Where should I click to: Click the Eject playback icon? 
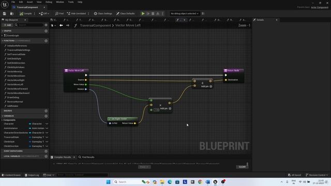pos(158,13)
